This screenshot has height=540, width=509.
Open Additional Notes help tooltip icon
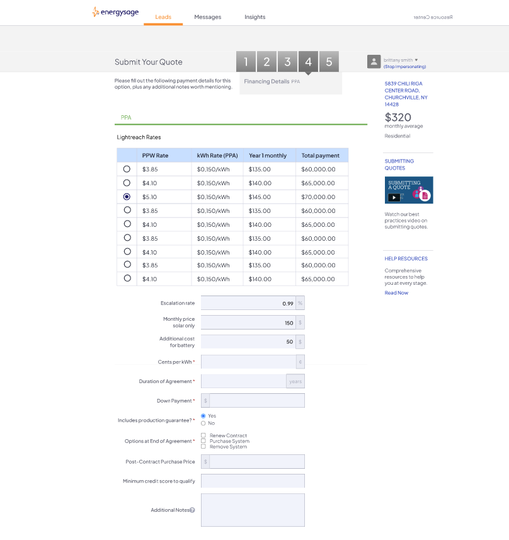point(192,510)
